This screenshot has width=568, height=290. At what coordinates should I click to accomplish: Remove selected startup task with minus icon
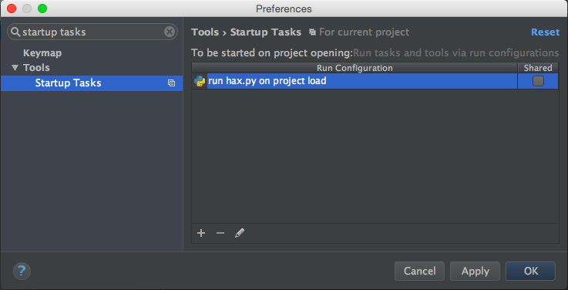(x=220, y=233)
